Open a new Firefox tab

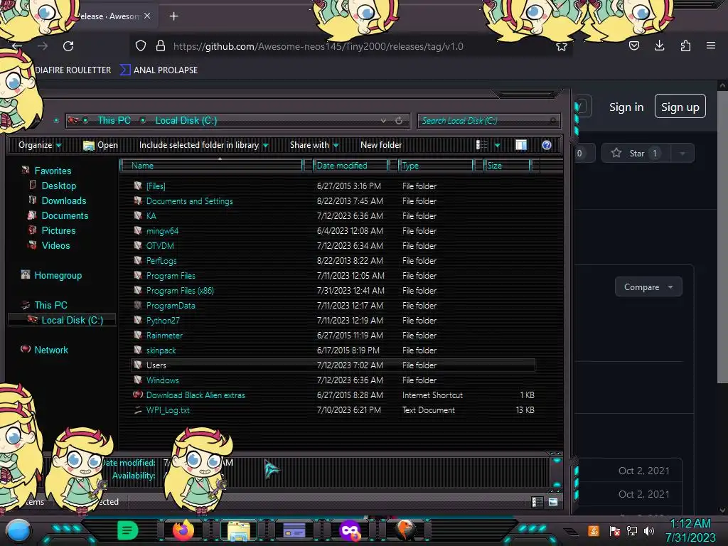[173, 16]
